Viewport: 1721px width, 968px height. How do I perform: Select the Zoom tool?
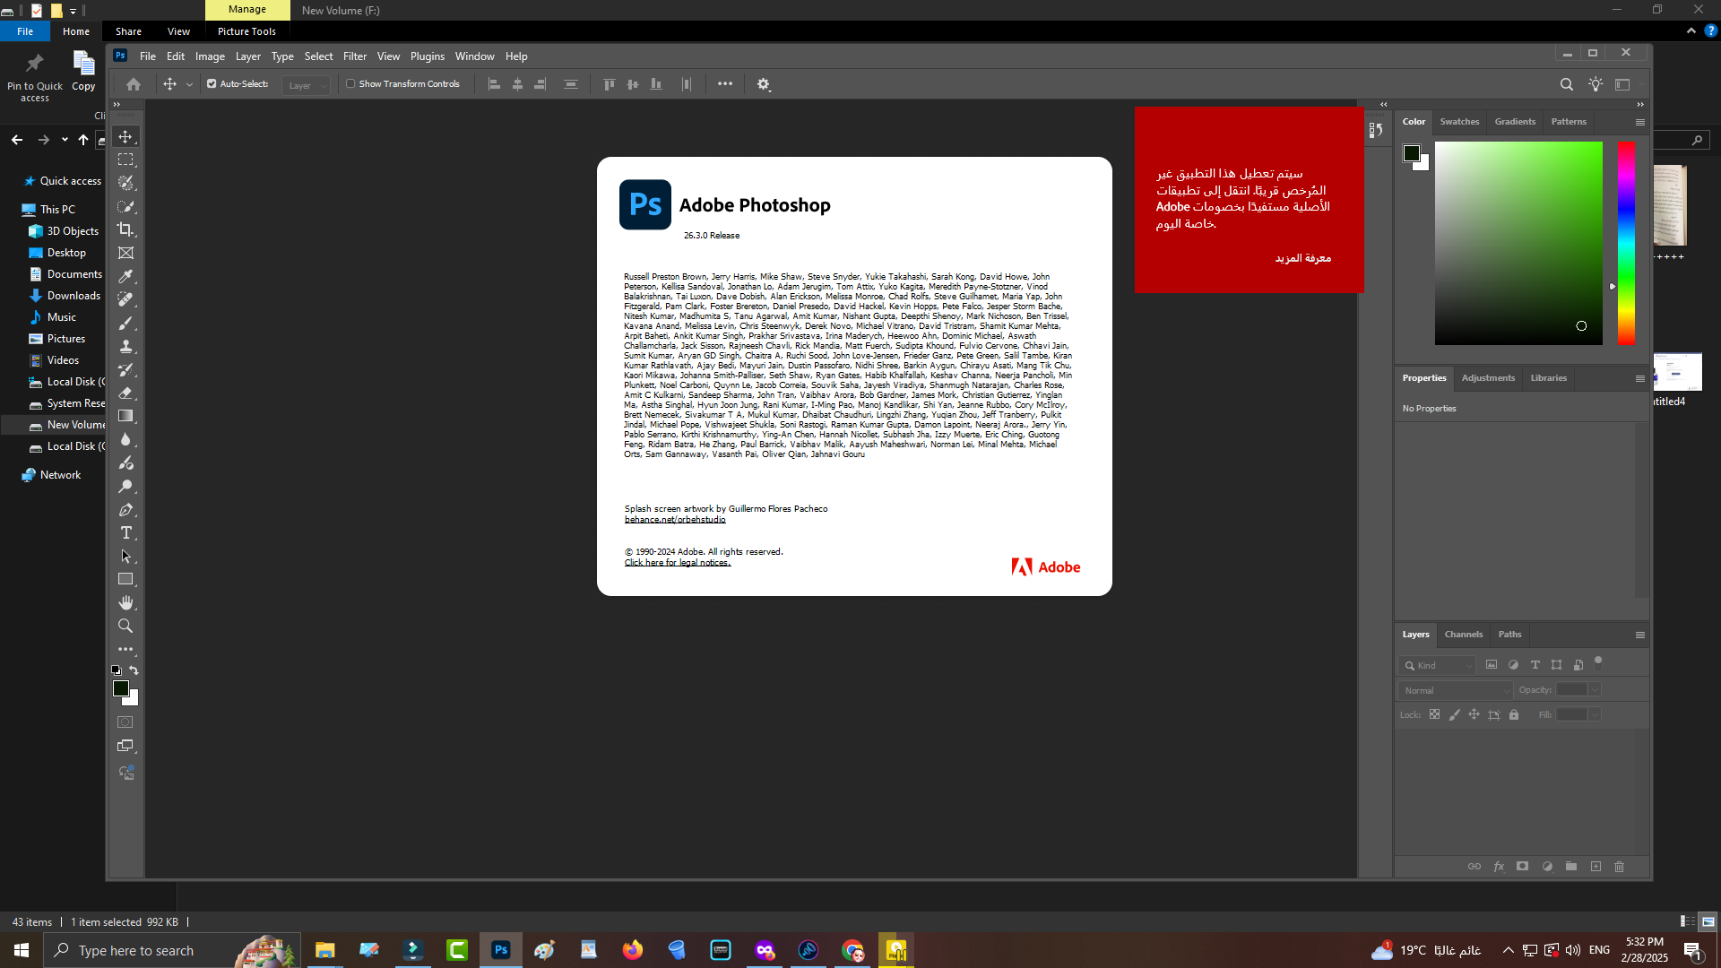(x=125, y=626)
